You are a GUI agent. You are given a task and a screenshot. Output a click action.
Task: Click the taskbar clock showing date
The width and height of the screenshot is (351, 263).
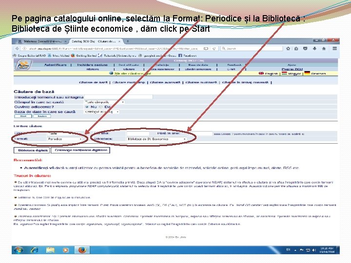pyautogui.click(x=327, y=250)
